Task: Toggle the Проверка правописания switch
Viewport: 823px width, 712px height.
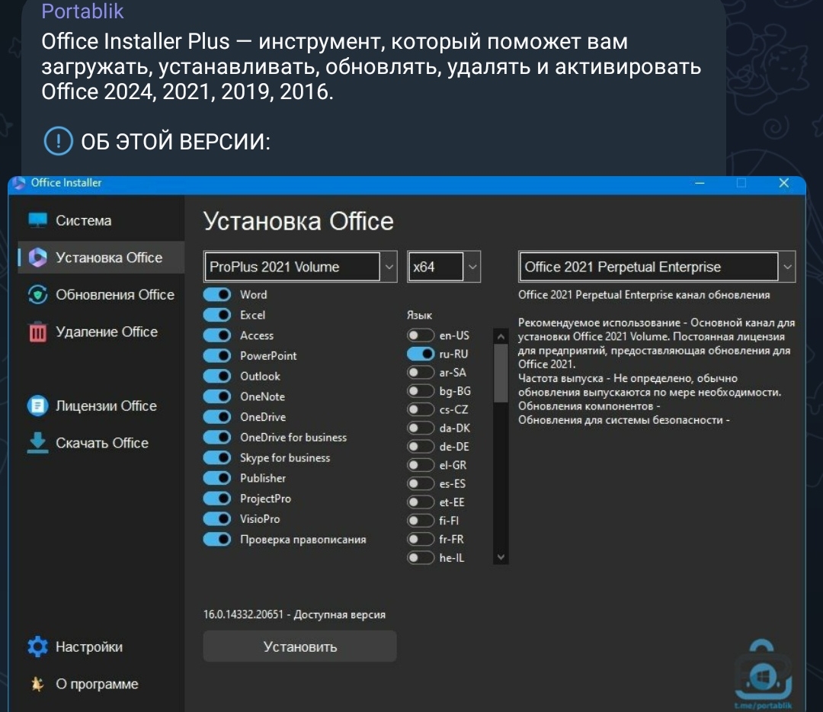Action: click(x=217, y=539)
